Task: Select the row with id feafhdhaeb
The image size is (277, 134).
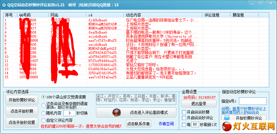Action: [x=136, y=32]
